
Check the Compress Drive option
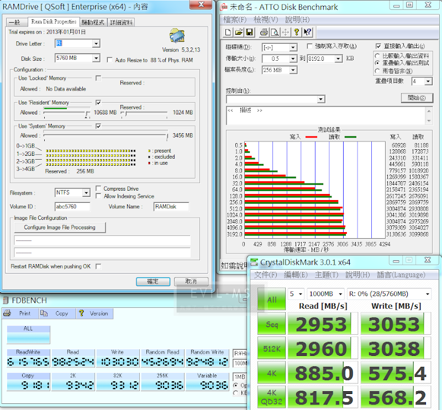98,188
